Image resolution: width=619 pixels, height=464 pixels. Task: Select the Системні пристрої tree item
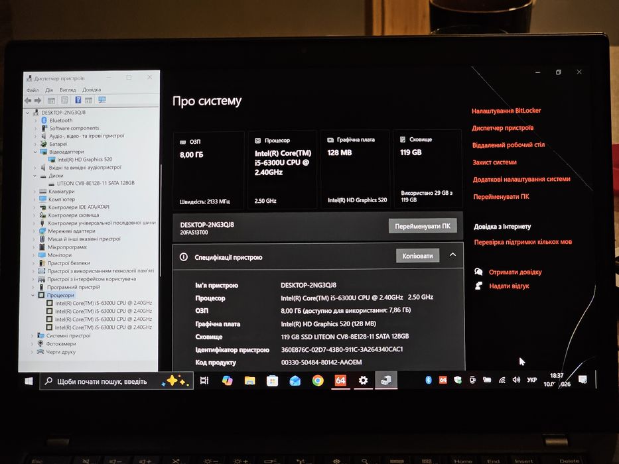[68, 335]
